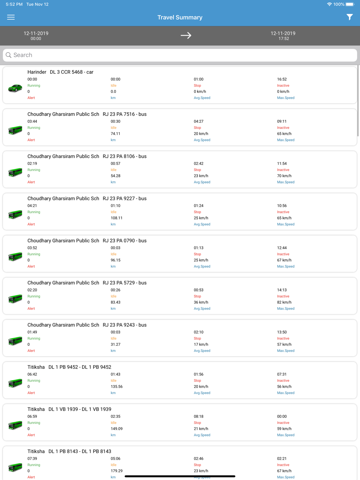Click 96.15 km value
The height and width of the screenshot is (480, 360).
click(x=116, y=260)
